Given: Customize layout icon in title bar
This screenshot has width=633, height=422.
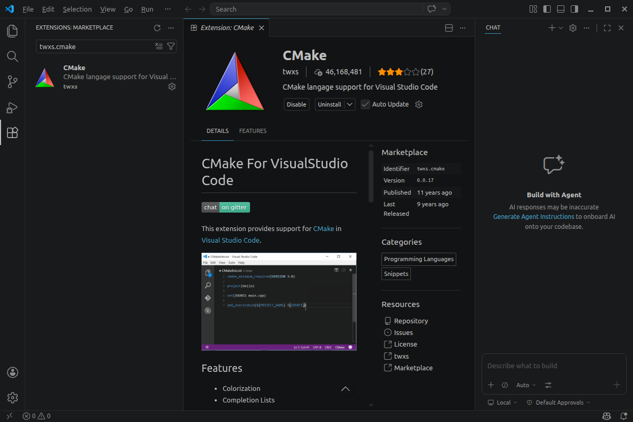Looking at the screenshot, I should (533, 9).
